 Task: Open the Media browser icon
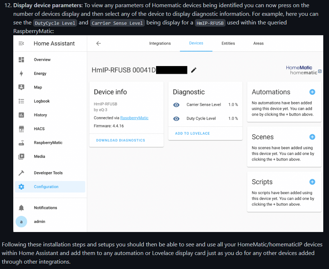pyautogui.click(x=22, y=157)
